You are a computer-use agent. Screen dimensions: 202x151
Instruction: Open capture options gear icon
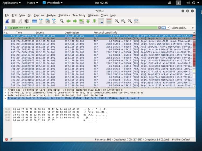point(27,21)
